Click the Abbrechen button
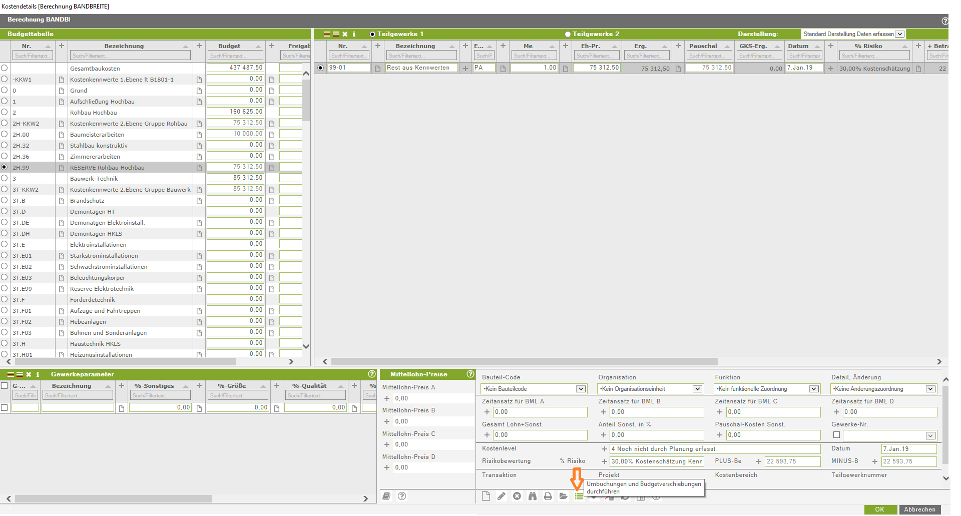Image resolution: width=961 pixels, height=516 pixels. (919, 509)
